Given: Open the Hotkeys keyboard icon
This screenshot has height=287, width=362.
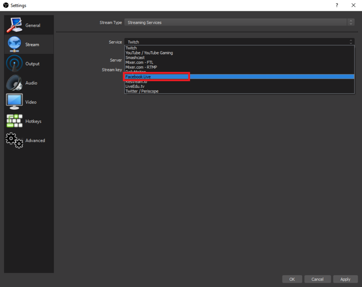Looking at the screenshot, I should click(x=14, y=121).
